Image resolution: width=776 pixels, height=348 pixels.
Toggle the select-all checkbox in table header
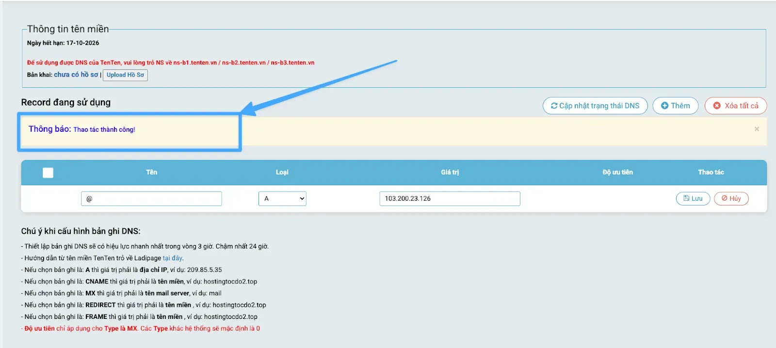[x=48, y=173]
